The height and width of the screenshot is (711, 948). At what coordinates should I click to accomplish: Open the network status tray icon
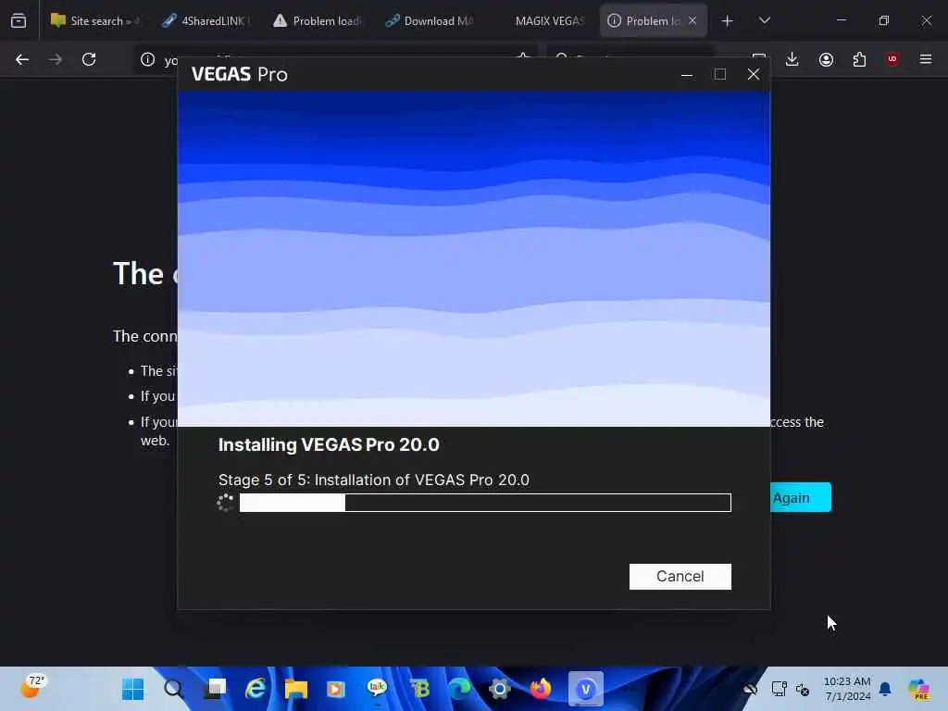click(x=780, y=689)
